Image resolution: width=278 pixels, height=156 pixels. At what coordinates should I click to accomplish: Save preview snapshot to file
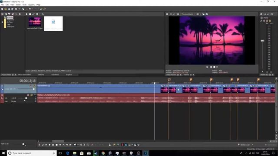(207, 14)
